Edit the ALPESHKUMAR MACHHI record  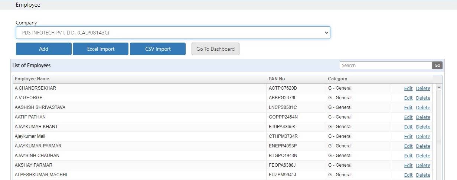[408, 175]
